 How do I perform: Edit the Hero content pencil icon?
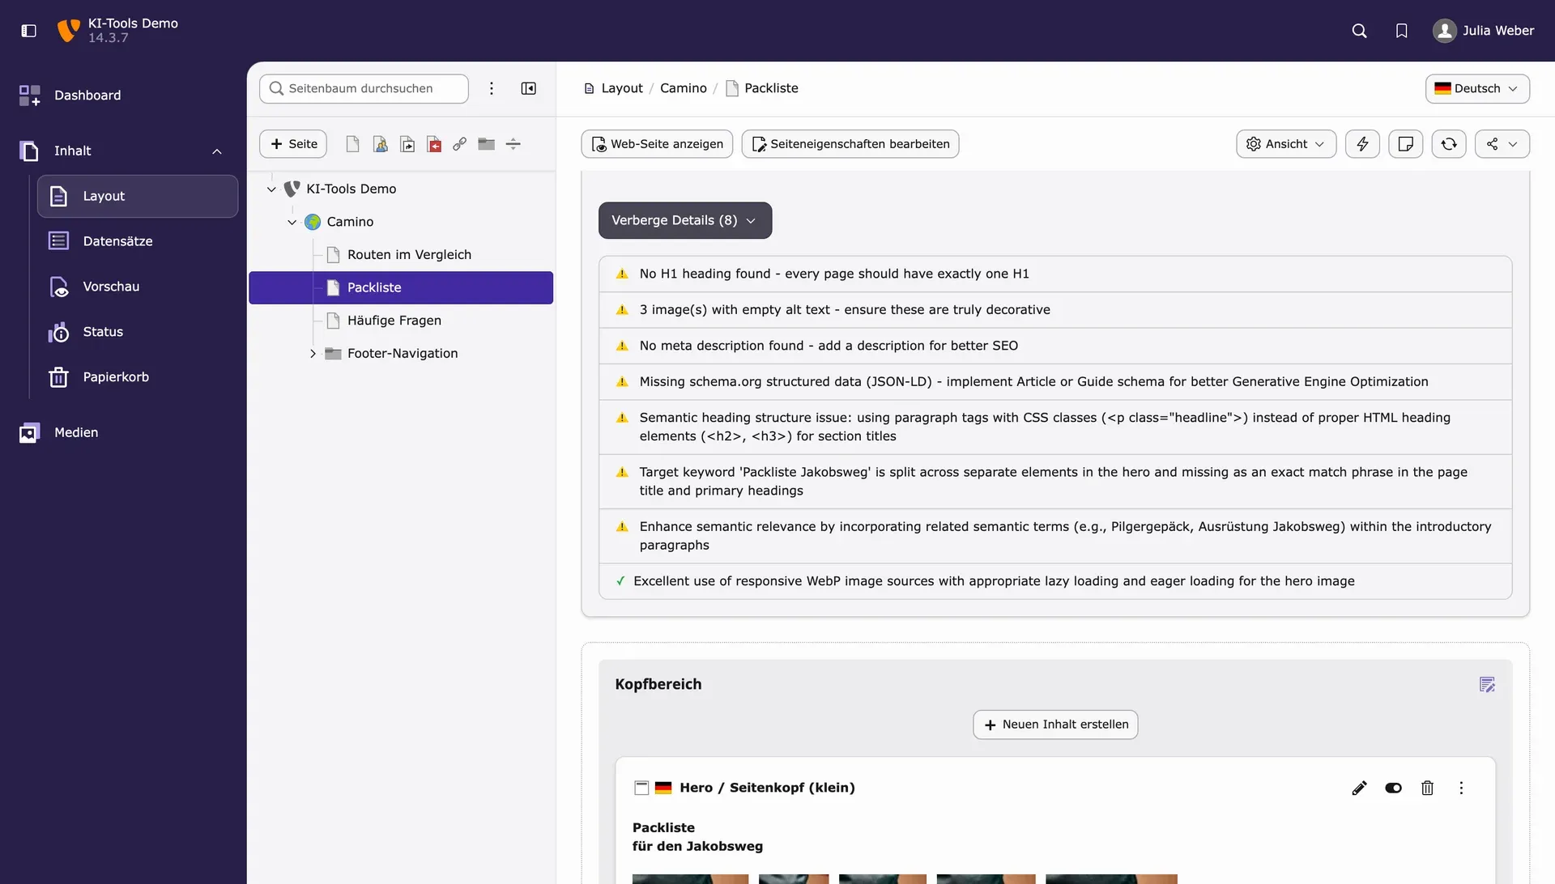click(x=1360, y=788)
